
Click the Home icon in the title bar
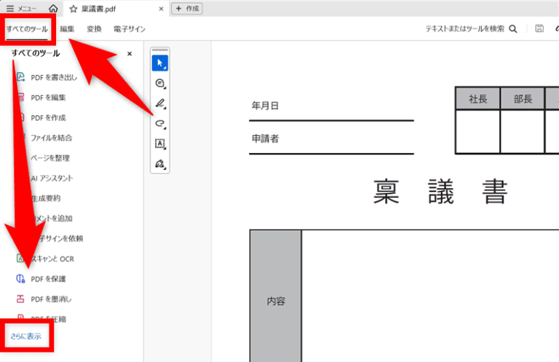point(53,9)
